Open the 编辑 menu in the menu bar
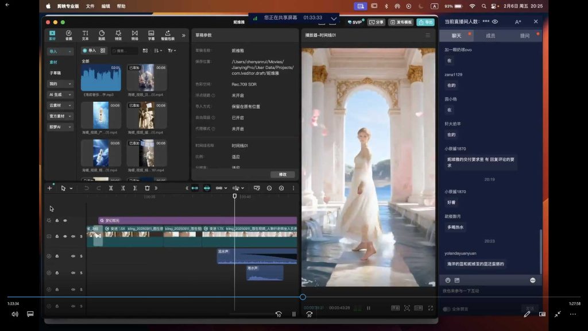This screenshot has width=588, height=331. coord(106,6)
